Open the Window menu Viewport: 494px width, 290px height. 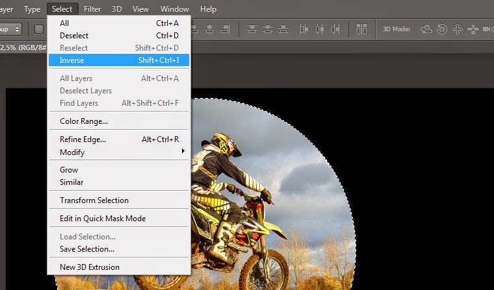[175, 9]
